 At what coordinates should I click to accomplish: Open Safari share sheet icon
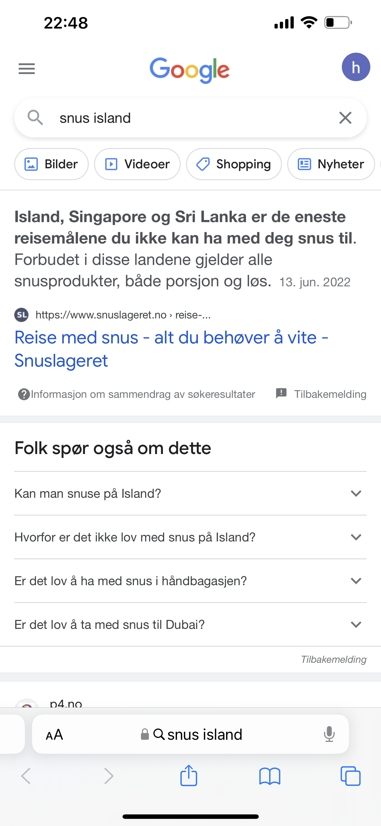click(189, 775)
